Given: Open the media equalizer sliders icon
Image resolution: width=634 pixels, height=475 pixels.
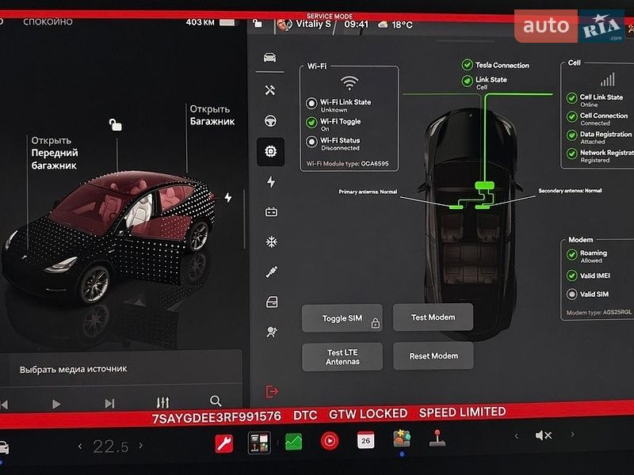Looking at the screenshot, I should pos(162,402).
